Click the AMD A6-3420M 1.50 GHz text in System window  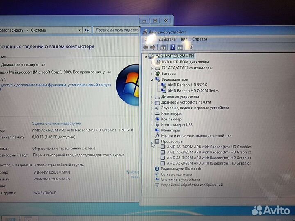83,130
